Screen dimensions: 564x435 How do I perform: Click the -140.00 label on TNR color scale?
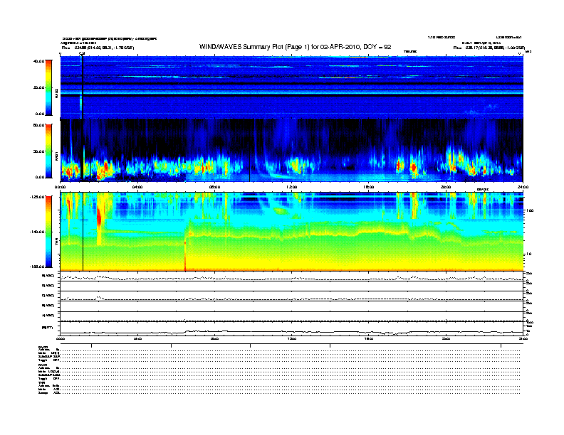(x=37, y=232)
